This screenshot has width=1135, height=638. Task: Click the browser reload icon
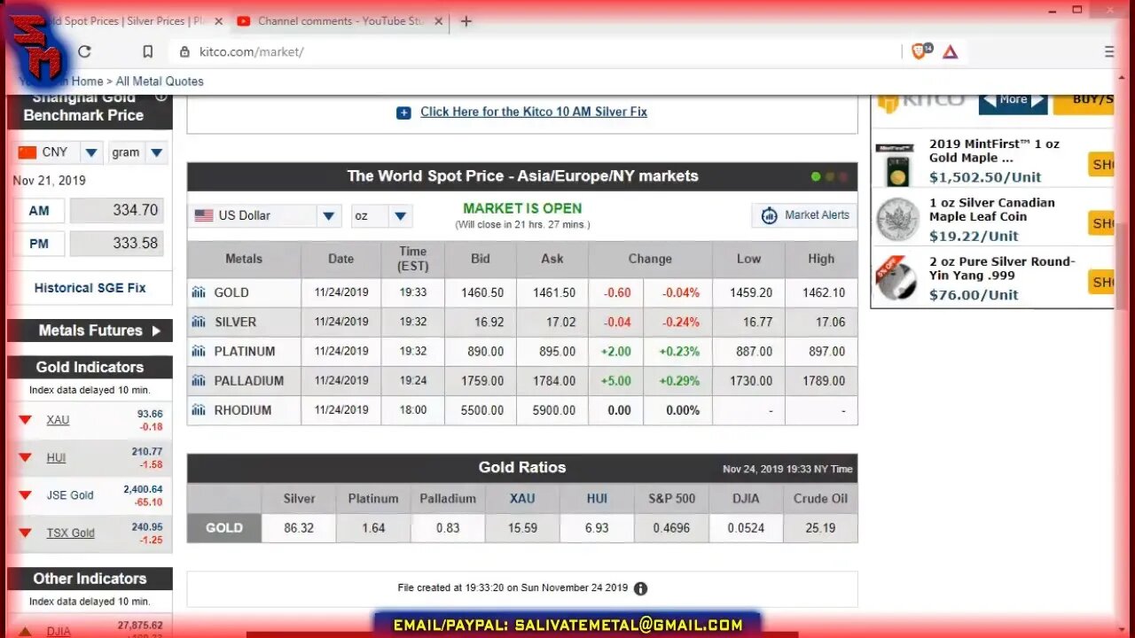[x=85, y=51]
